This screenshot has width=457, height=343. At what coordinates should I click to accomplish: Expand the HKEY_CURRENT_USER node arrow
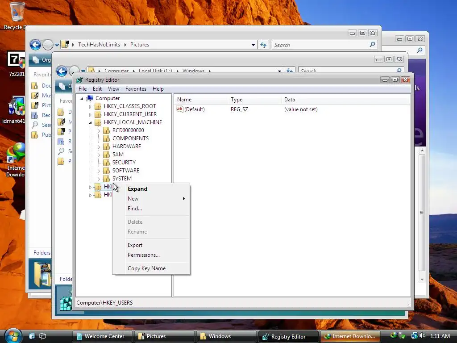tap(90, 115)
